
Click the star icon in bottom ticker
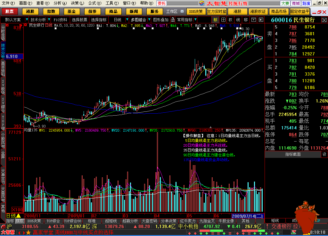[29, 232]
